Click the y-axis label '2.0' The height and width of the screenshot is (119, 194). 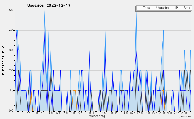point(11,70)
